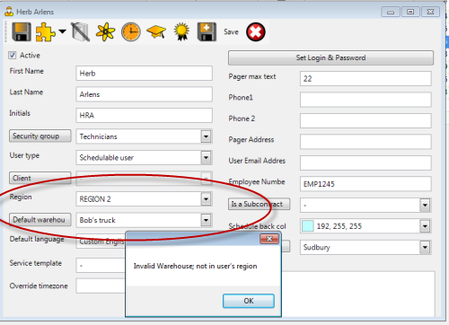
Task: Click the yellow flower icon
Action: coord(105,31)
